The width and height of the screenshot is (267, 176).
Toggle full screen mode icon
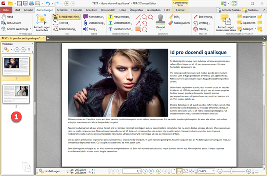coord(234,3)
